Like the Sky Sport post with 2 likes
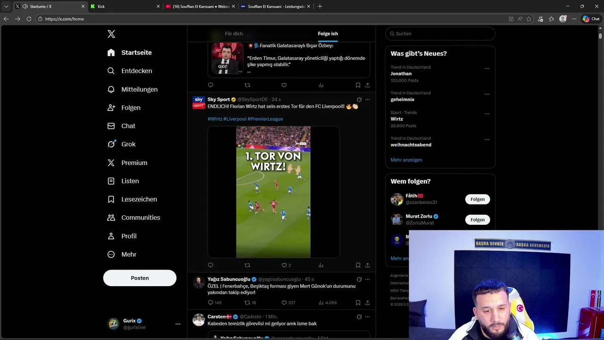This screenshot has width=604, height=340. (x=286, y=265)
